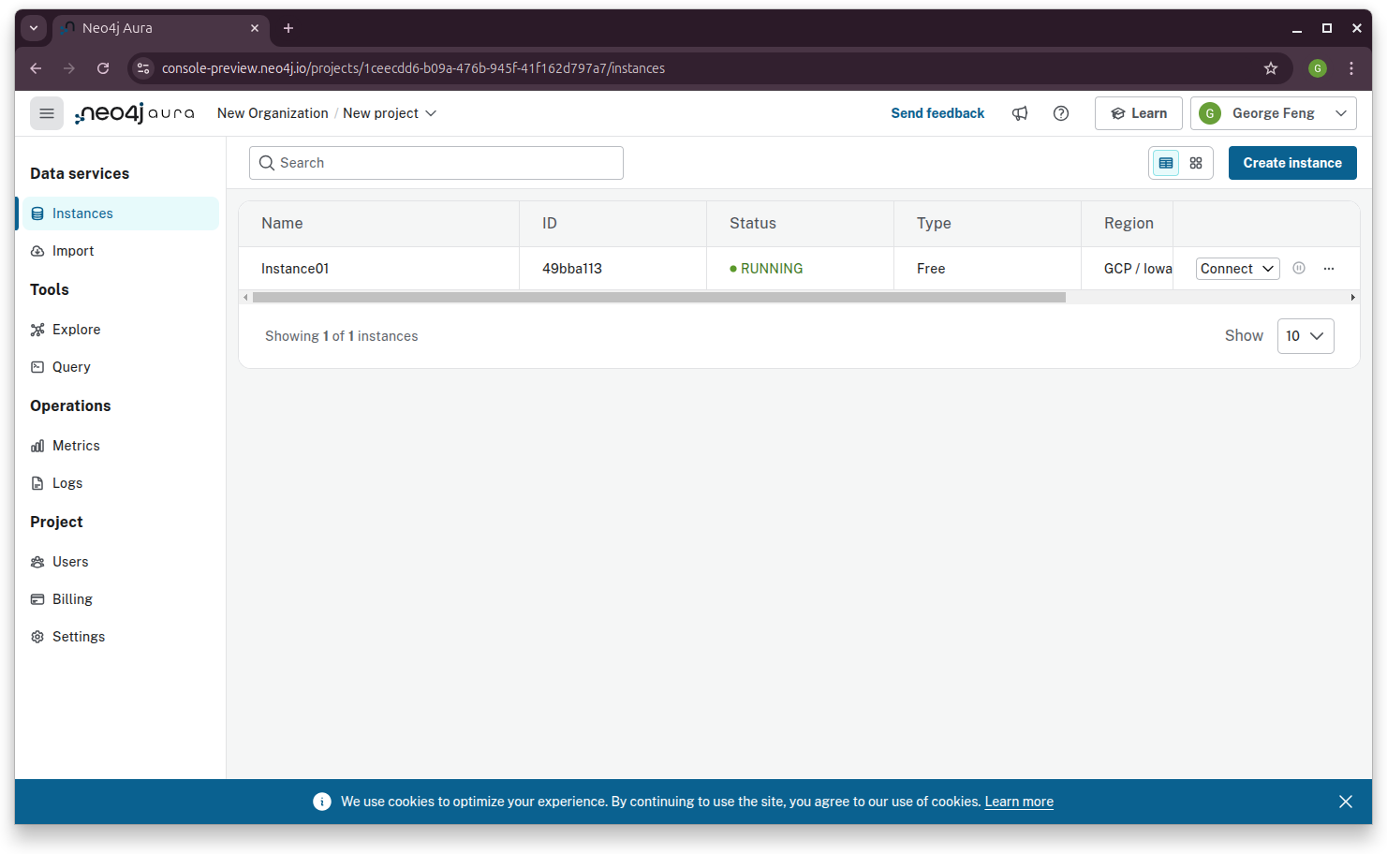
Task: Click Send feedback
Action: [x=937, y=113]
